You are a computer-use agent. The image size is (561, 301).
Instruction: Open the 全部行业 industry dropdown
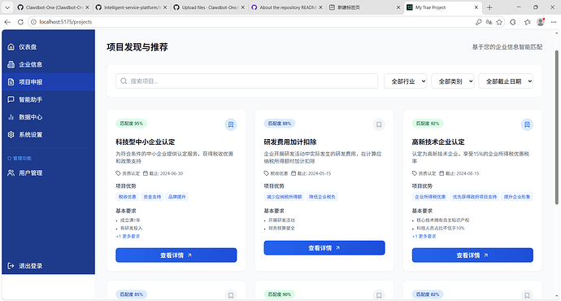pos(405,81)
